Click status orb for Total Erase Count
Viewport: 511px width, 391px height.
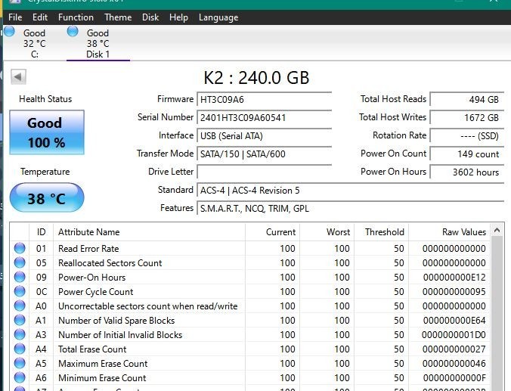(20, 349)
